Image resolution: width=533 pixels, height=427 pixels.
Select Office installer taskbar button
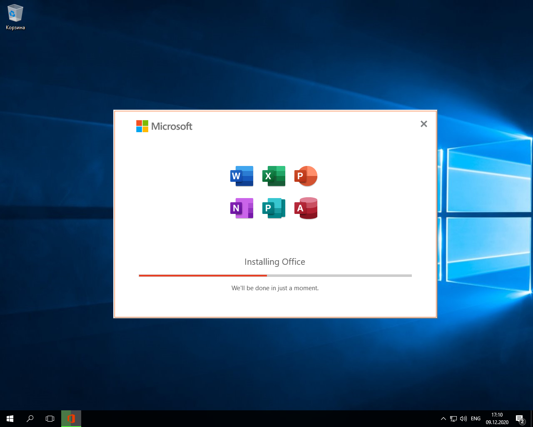[x=71, y=419]
